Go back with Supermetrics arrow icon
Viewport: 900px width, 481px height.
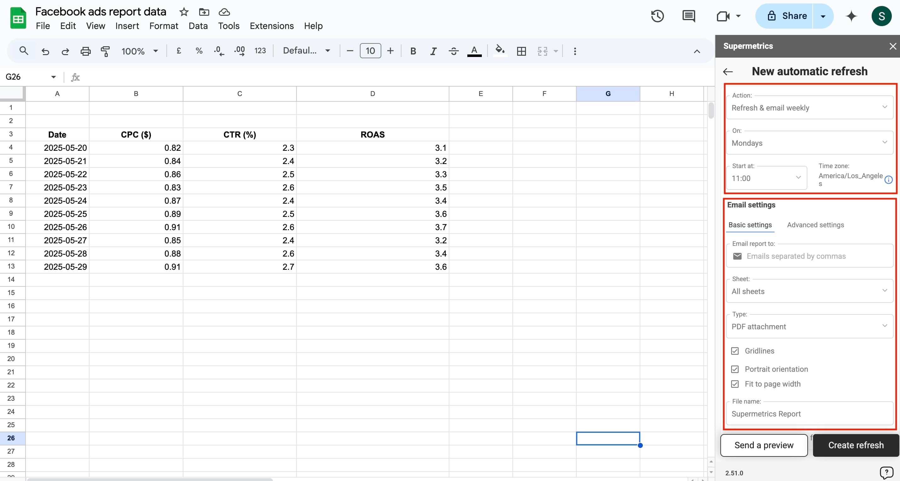coord(728,71)
